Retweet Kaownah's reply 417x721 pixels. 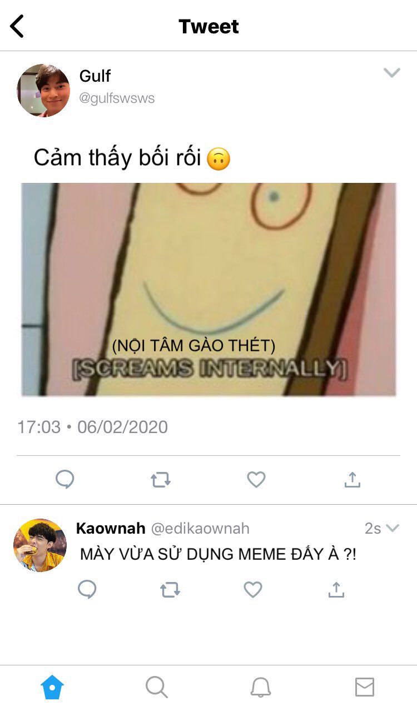[x=170, y=590]
